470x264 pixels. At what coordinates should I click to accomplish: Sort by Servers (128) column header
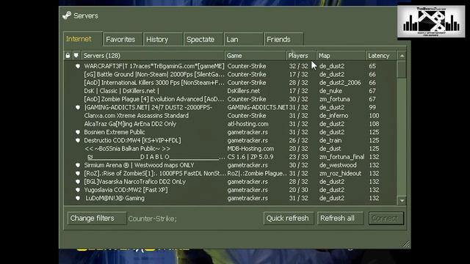click(x=153, y=56)
